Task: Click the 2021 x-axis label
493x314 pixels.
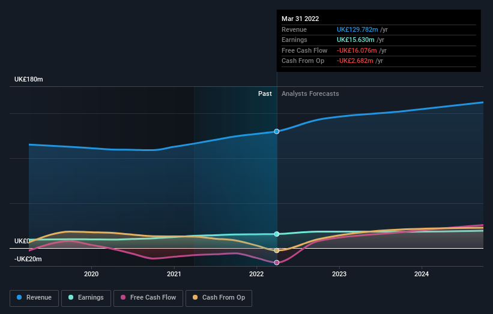Action: point(174,274)
